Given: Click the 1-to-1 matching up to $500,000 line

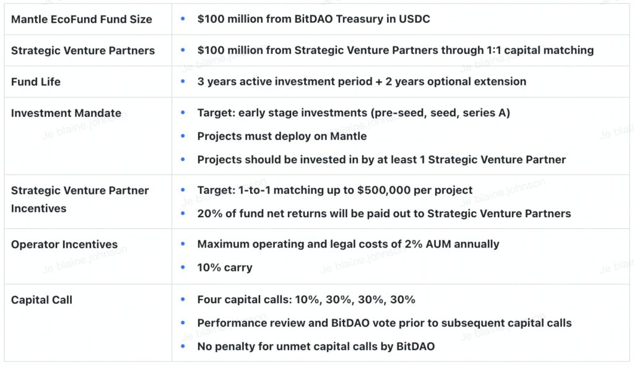Looking at the screenshot, I should click(x=335, y=191).
